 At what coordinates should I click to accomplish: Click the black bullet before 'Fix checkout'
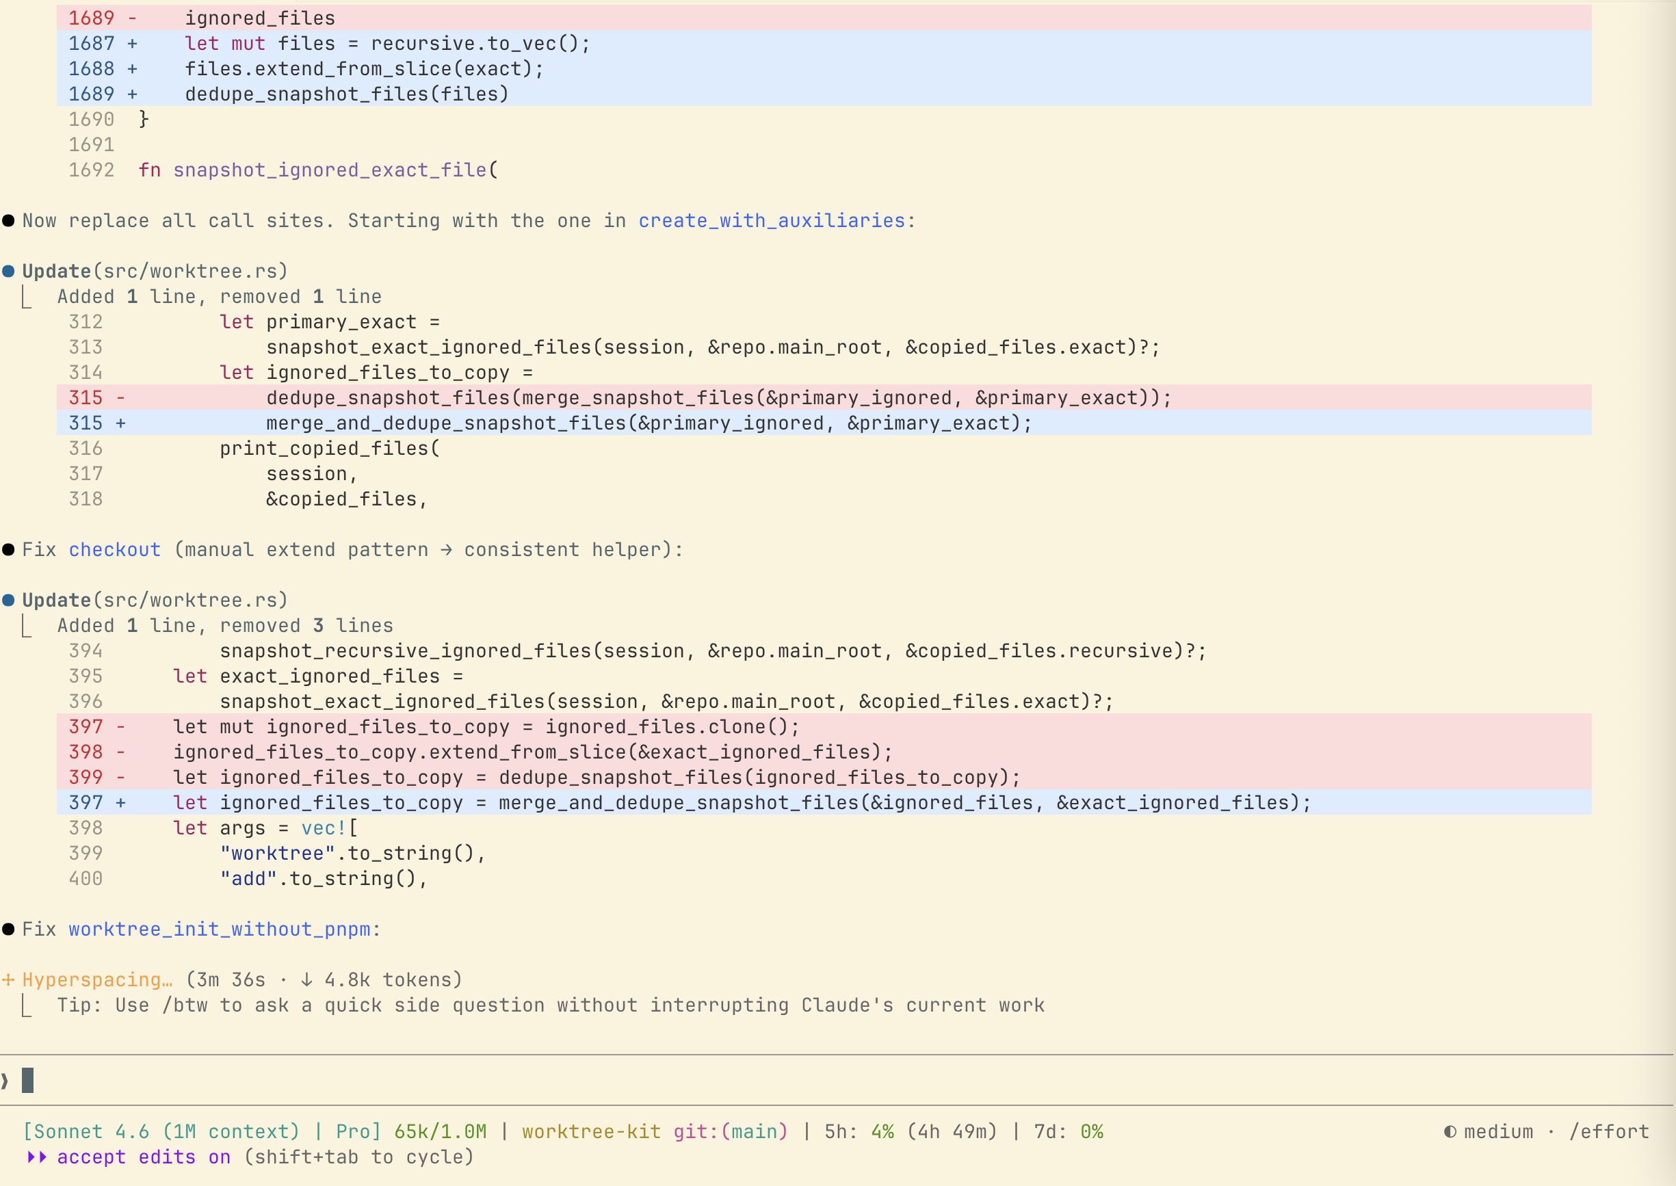[x=9, y=550]
